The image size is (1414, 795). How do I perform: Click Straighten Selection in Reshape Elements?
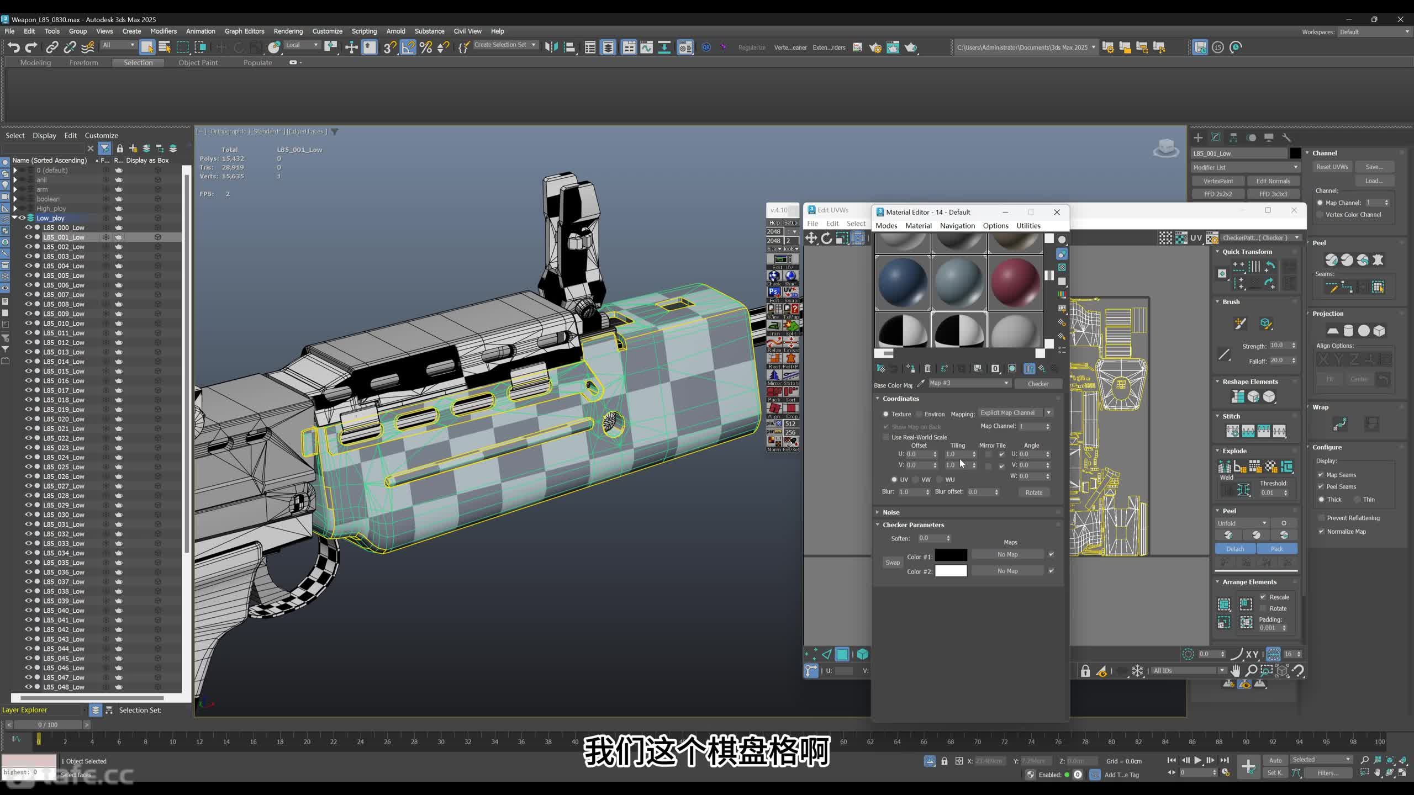[x=1238, y=396]
